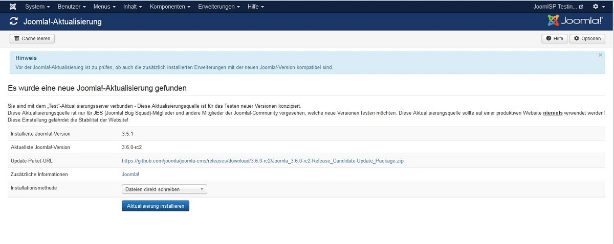Open the System menu

click(37, 7)
